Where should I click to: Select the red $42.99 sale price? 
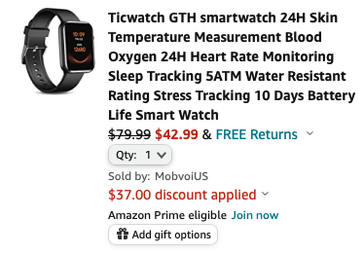176,134
